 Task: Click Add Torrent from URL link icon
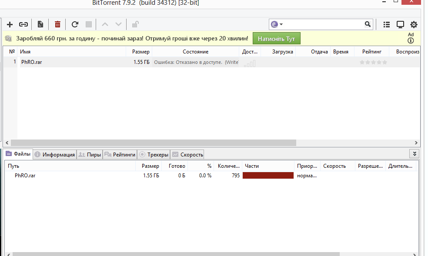[23, 24]
